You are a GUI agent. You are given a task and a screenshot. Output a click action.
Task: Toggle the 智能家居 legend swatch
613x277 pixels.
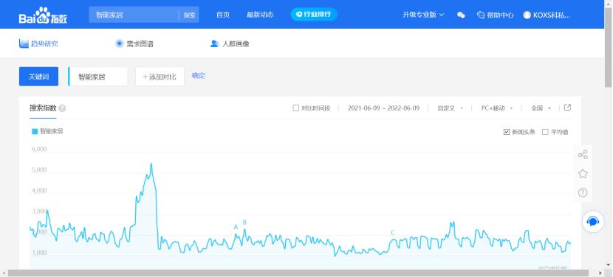click(35, 131)
